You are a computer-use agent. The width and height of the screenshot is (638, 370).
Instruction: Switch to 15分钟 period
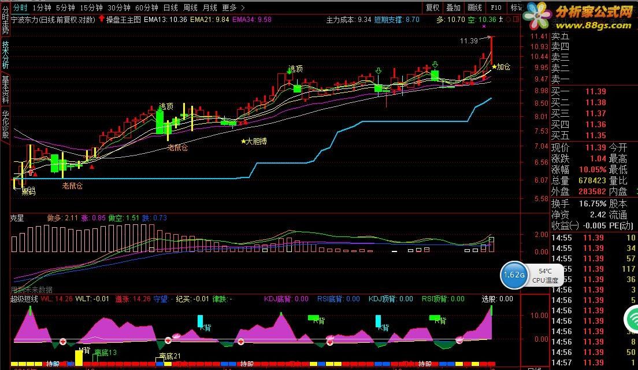(x=91, y=8)
